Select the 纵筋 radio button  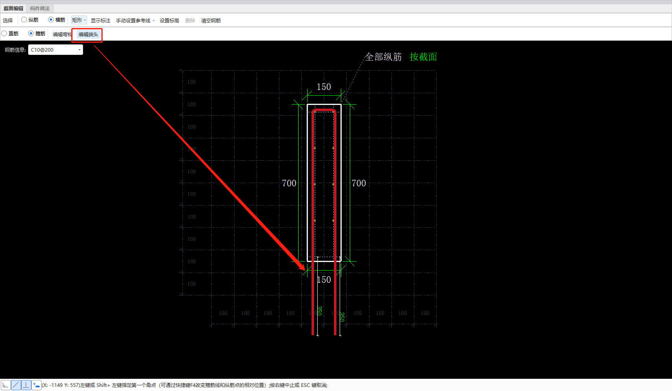point(24,20)
